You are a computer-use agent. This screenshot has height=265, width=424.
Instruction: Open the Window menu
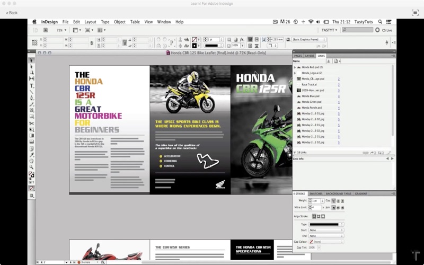[x=164, y=22]
